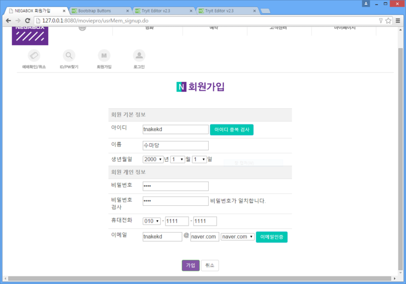Viewport: 406px width, 284px height.
Task: Click the member signup M icon
Action: pyautogui.click(x=104, y=56)
